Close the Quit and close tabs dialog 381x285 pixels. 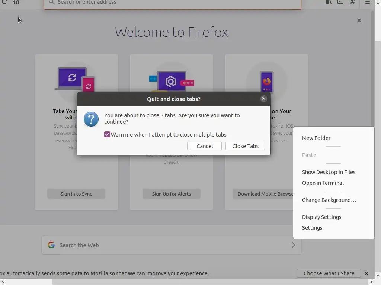(x=264, y=99)
